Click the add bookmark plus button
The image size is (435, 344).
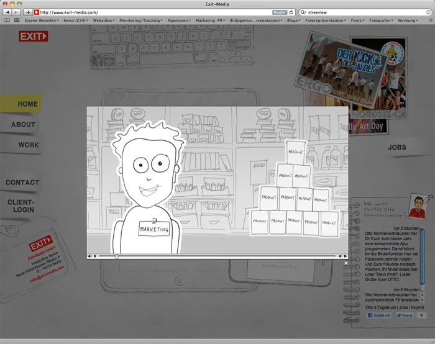click(x=28, y=12)
